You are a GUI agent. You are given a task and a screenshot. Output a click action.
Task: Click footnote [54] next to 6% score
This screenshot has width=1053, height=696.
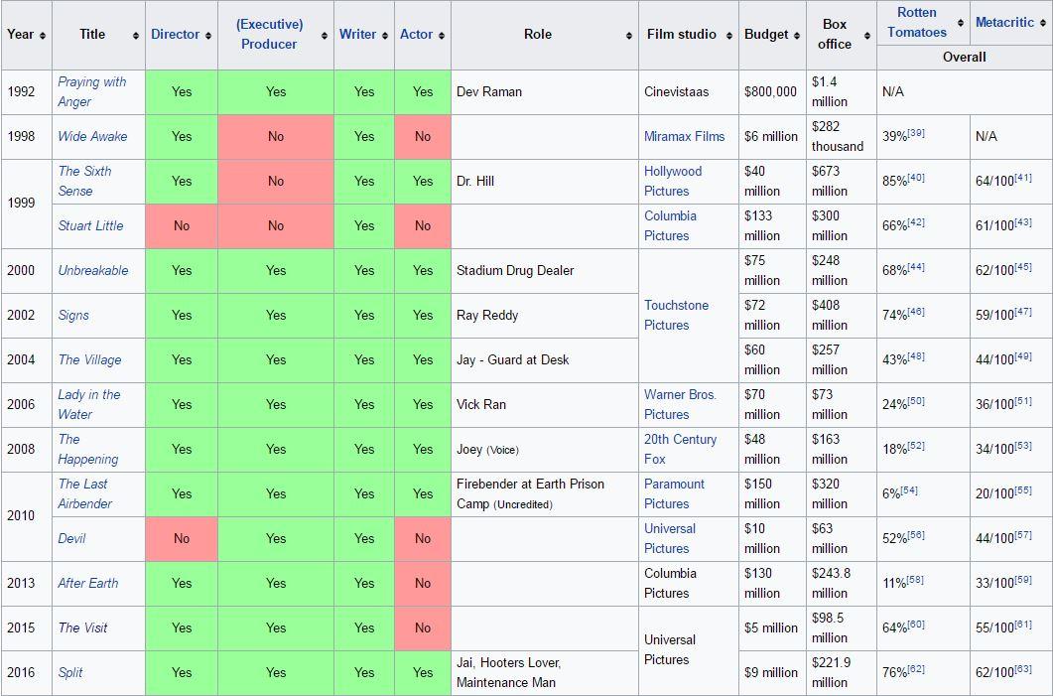[909, 490]
